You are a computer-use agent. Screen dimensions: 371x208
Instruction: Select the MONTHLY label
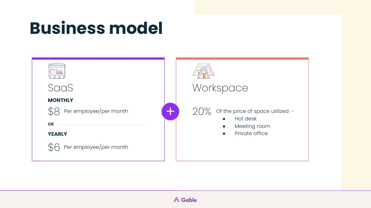60,100
